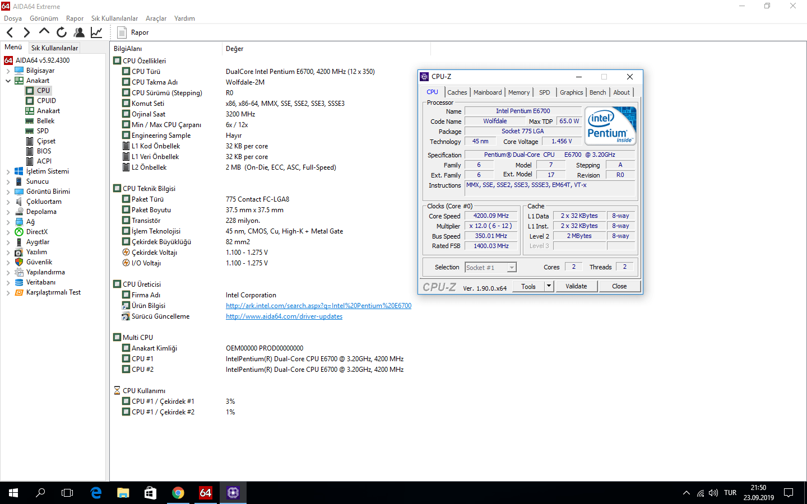The image size is (807, 504).
Task: Switch to the Memory tab in CPU-Z
Action: point(519,92)
